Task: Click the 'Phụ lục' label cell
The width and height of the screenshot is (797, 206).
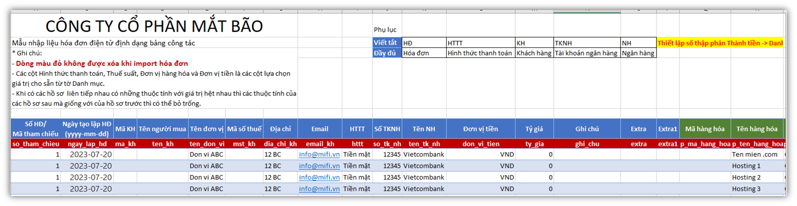Action: tap(385, 30)
